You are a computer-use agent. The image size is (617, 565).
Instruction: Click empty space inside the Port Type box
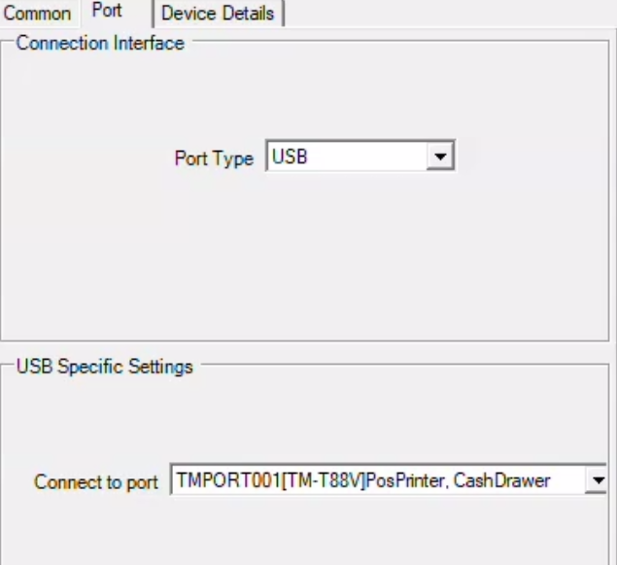pyautogui.click(x=366, y=157)
